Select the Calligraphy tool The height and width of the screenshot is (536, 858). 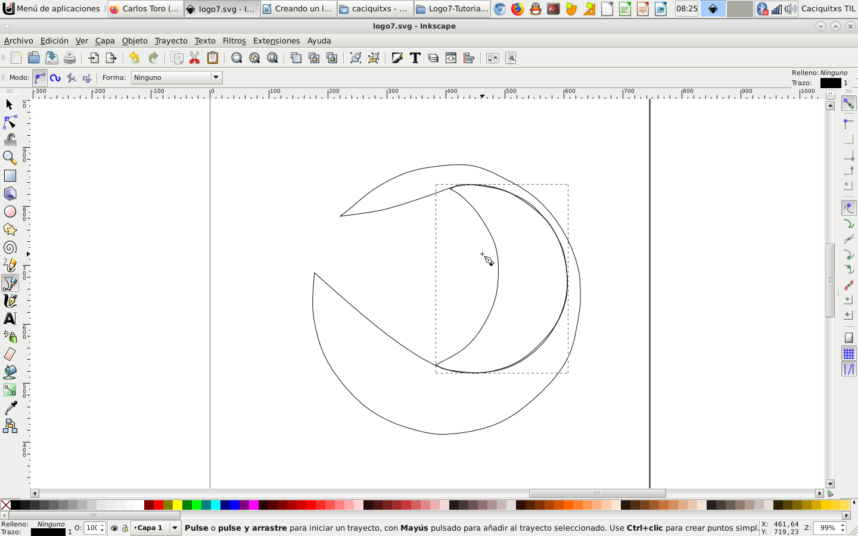(10, 301)
